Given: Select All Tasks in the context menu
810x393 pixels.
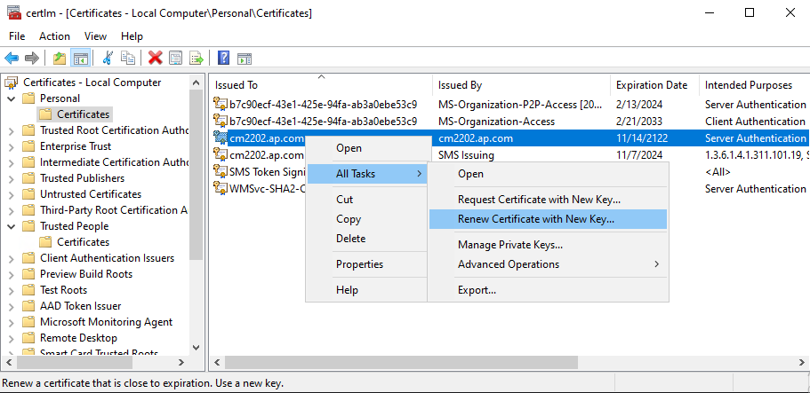Looking at the screenshot, I should click(x=366, y=174).
